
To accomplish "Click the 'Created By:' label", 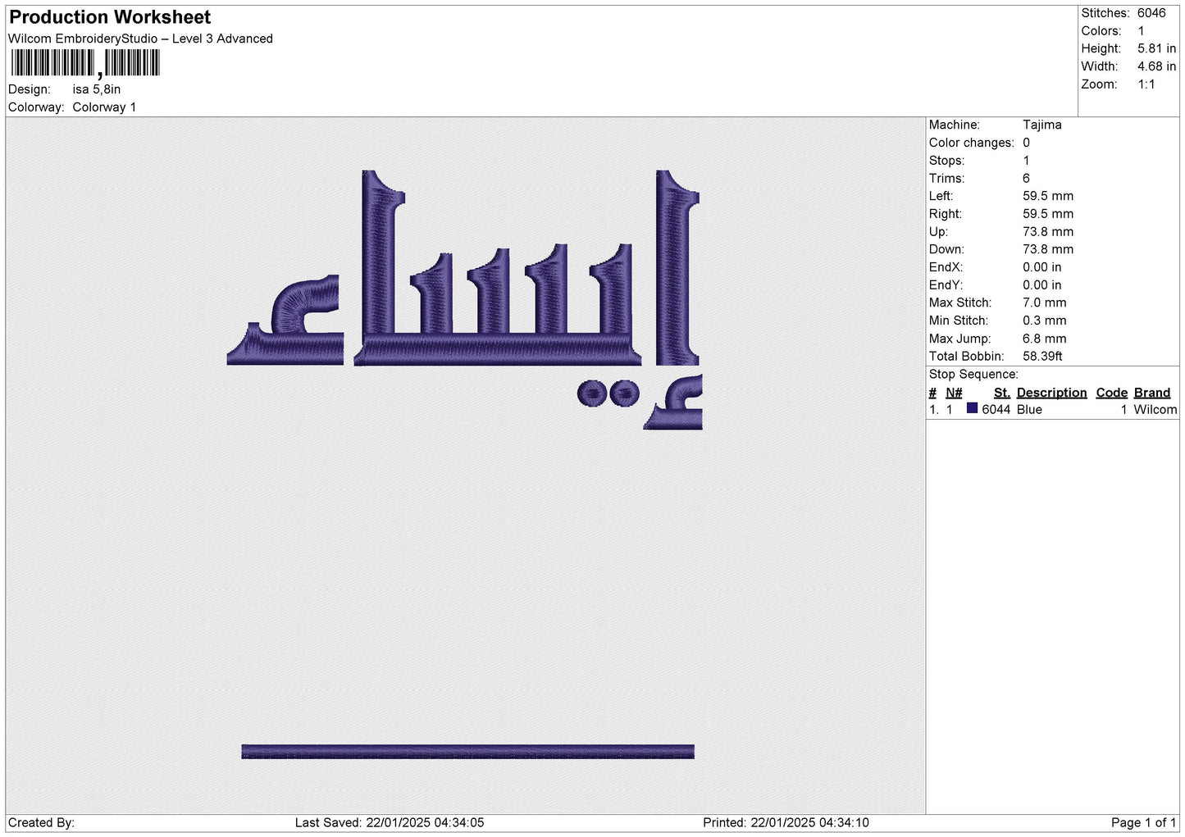I will (41, 822).
